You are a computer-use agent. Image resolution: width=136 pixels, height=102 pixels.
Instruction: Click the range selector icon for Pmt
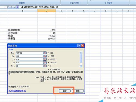point(45,56)
